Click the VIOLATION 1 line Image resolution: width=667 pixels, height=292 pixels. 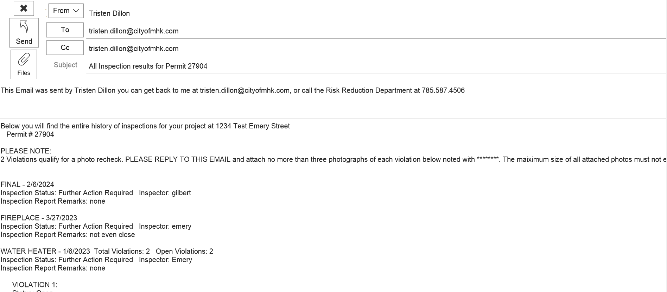(35, 285)
